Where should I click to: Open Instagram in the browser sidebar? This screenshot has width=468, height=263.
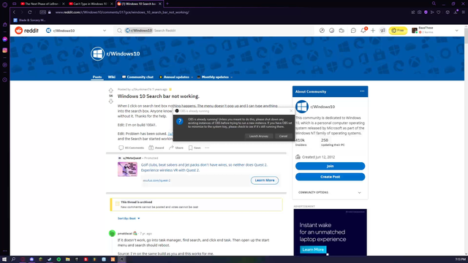(x=5, y=50)
